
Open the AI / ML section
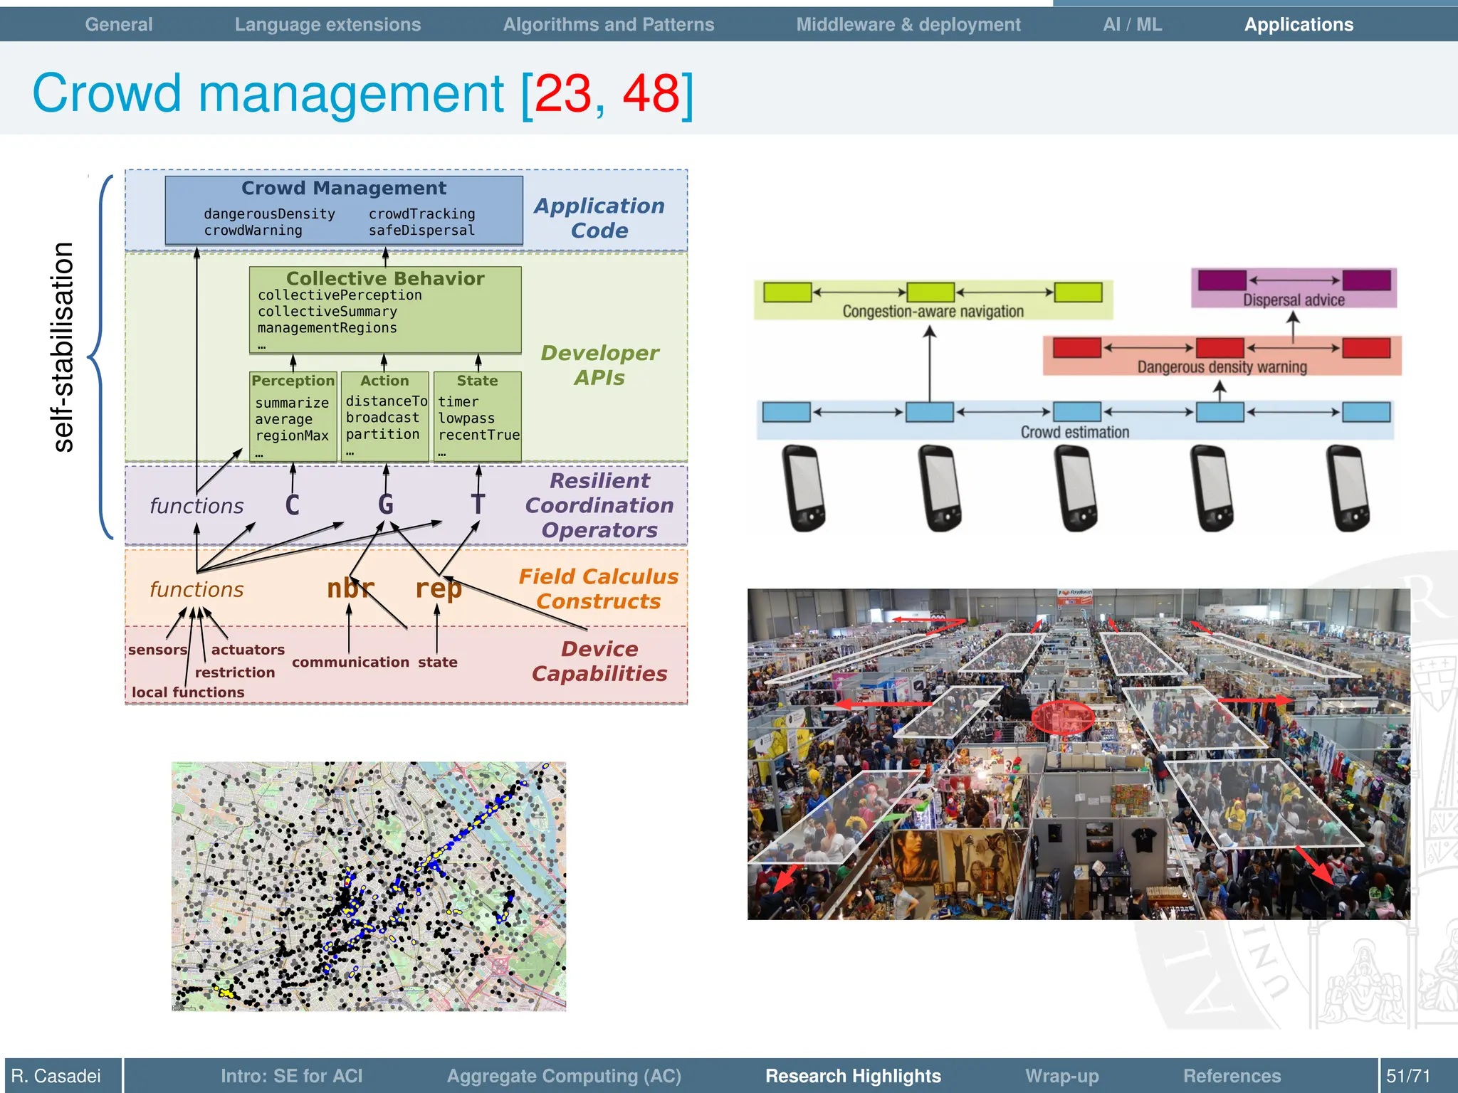(1132, 24)
